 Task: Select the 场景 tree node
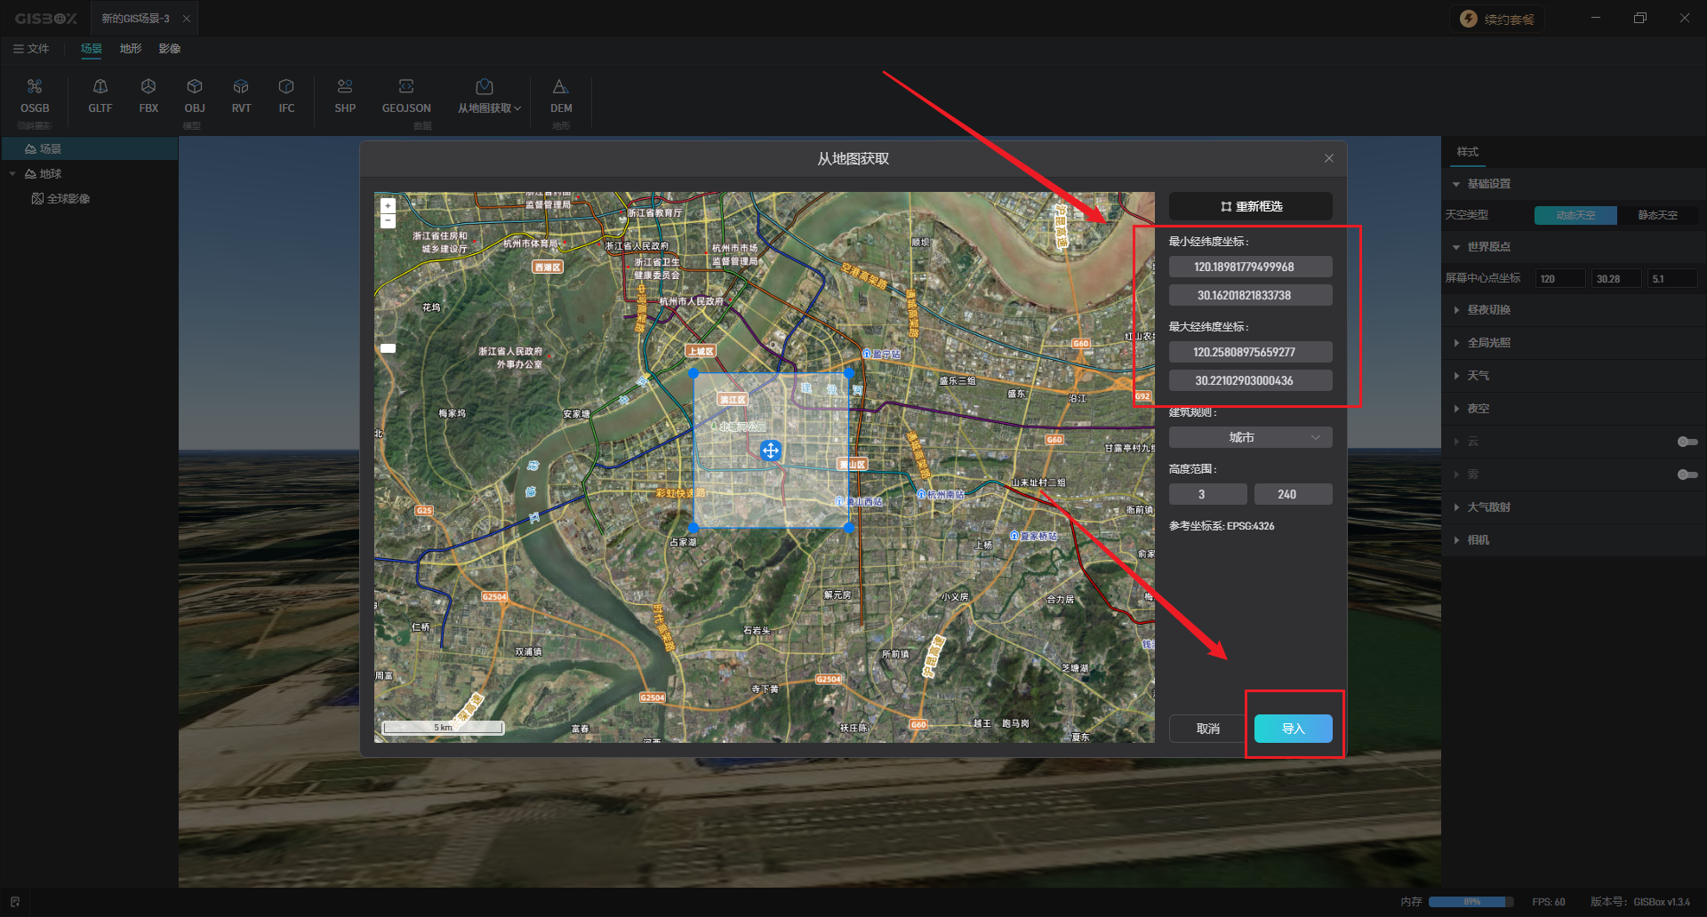pos(89,148)
